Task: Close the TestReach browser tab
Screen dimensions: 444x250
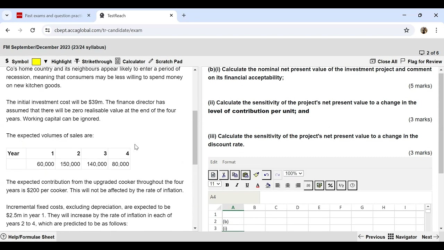Action: pyautogui.click(x=171, y=16)
